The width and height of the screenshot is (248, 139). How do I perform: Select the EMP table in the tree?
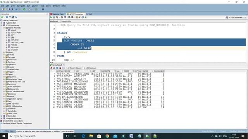(12, 37)
